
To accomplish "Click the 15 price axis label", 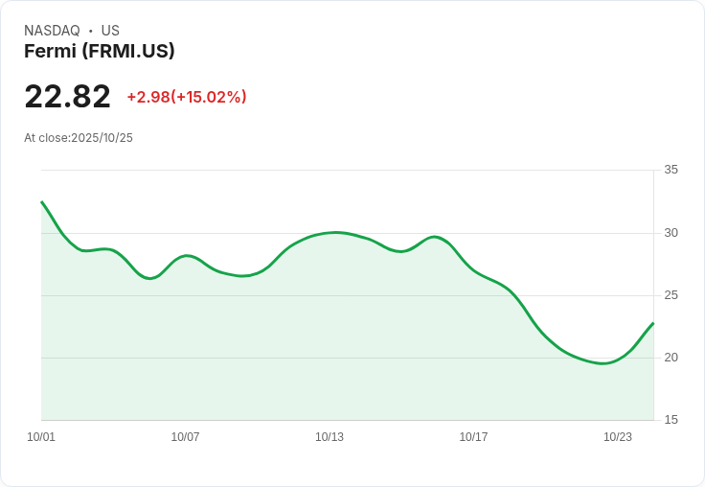I will [x=671, y=420].
